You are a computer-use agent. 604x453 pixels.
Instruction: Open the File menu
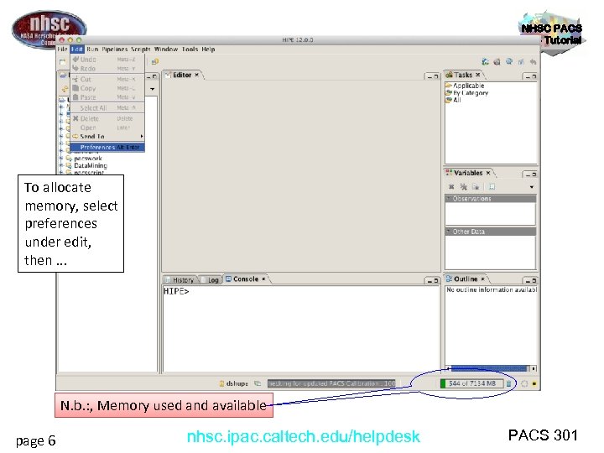(62, 49)
